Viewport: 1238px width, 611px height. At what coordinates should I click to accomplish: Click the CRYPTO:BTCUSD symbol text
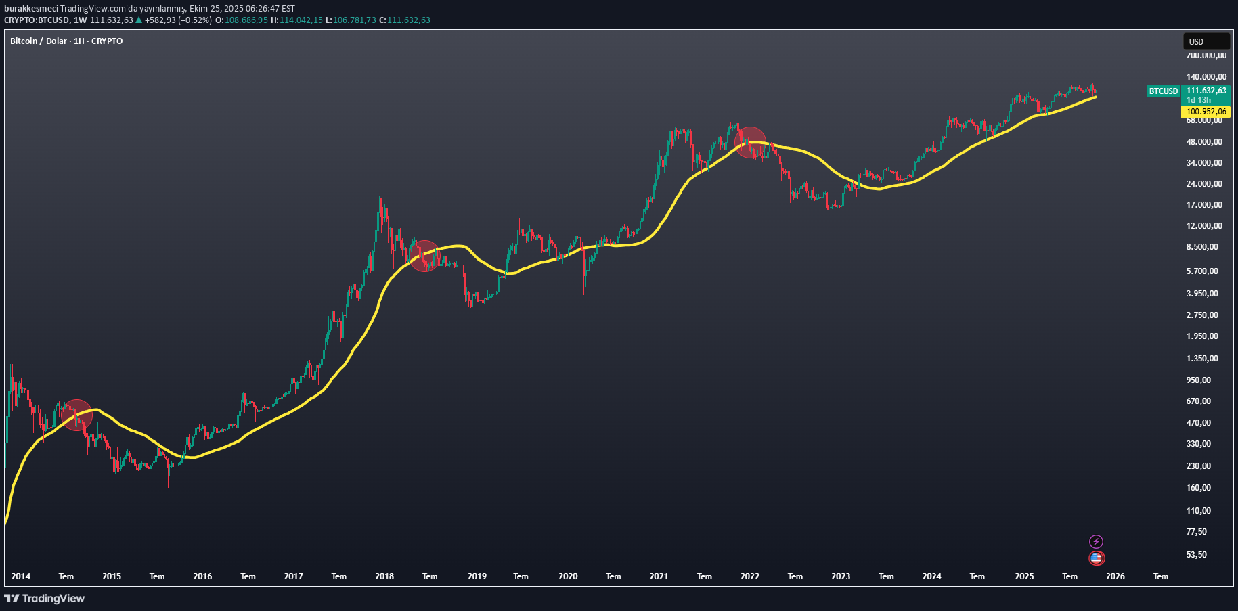click(x=37, y=20)
